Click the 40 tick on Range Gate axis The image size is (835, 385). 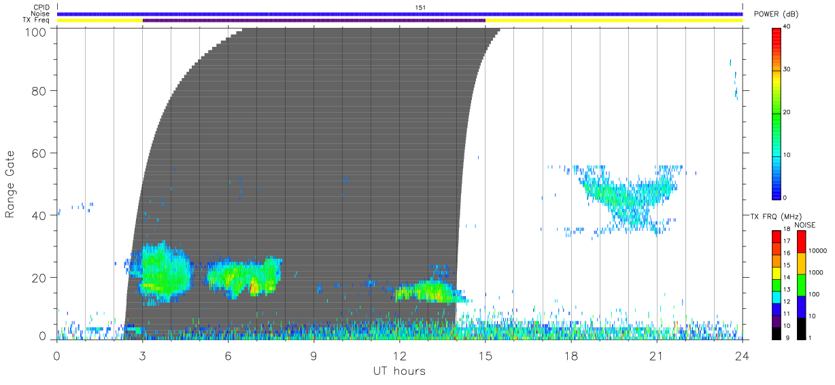[38, 215]
